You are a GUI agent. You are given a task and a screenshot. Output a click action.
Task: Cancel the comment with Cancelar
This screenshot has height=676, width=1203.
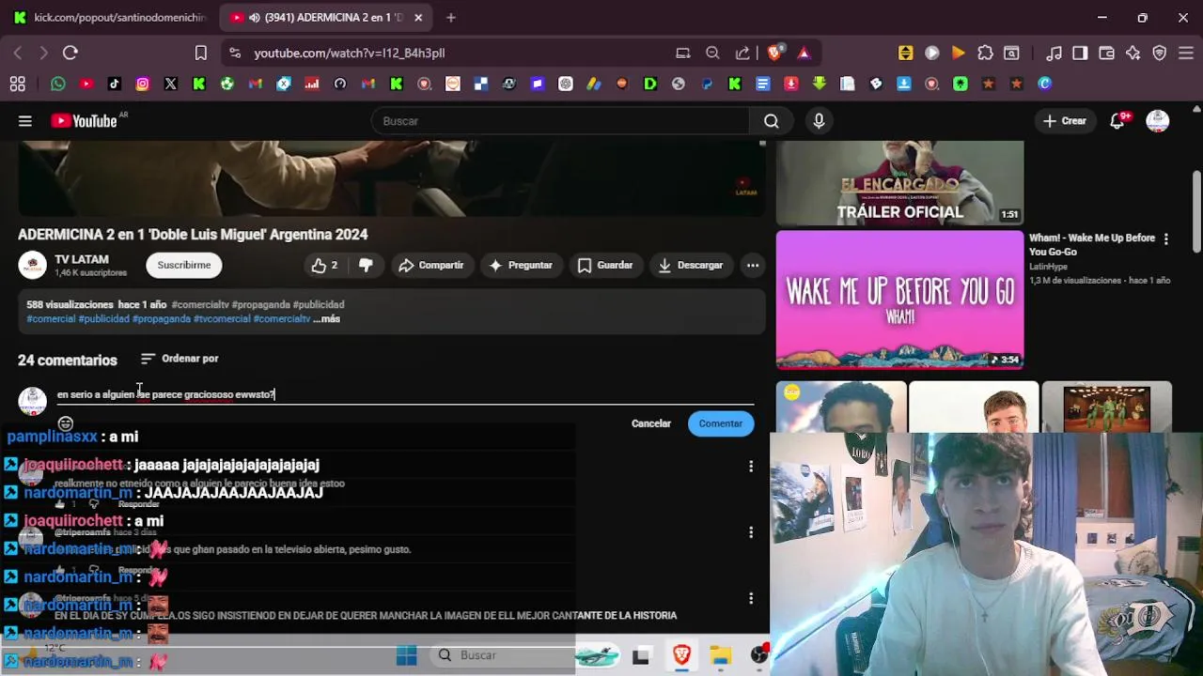[x=651, y=423]
